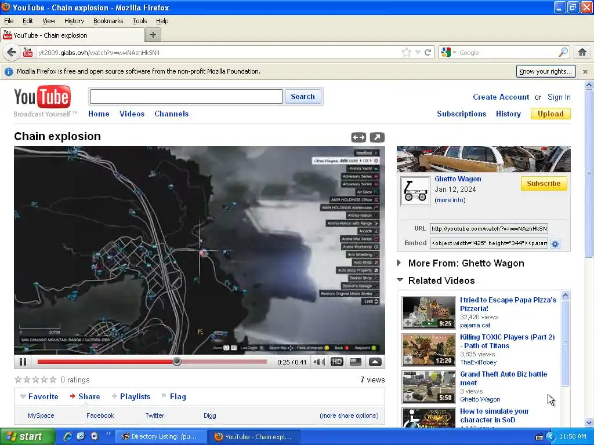This screenshot has height=445, width=594.
Task: Subscribe to Ghetto Wagon channel
Action: click(x=544, y=184)
